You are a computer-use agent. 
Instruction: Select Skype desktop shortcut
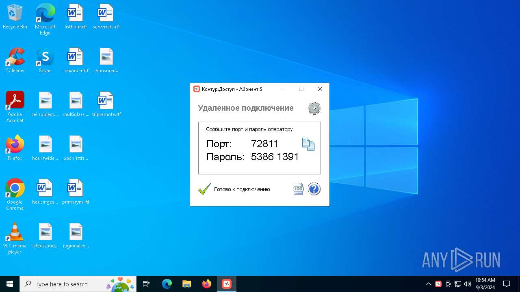tap(45, 61)
